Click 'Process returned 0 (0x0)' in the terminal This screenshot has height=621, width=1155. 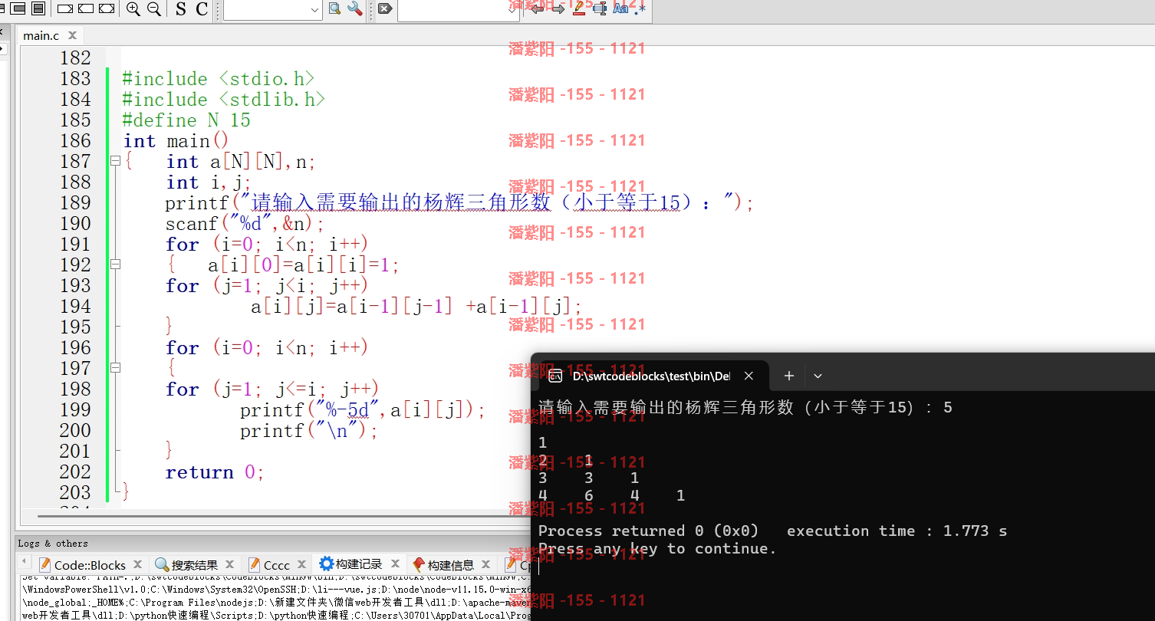(648, 531)
